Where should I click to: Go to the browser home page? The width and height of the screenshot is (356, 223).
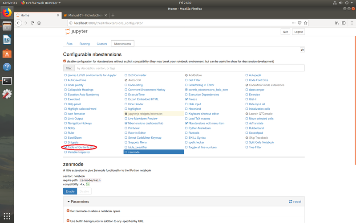click(x=39, y=23)
